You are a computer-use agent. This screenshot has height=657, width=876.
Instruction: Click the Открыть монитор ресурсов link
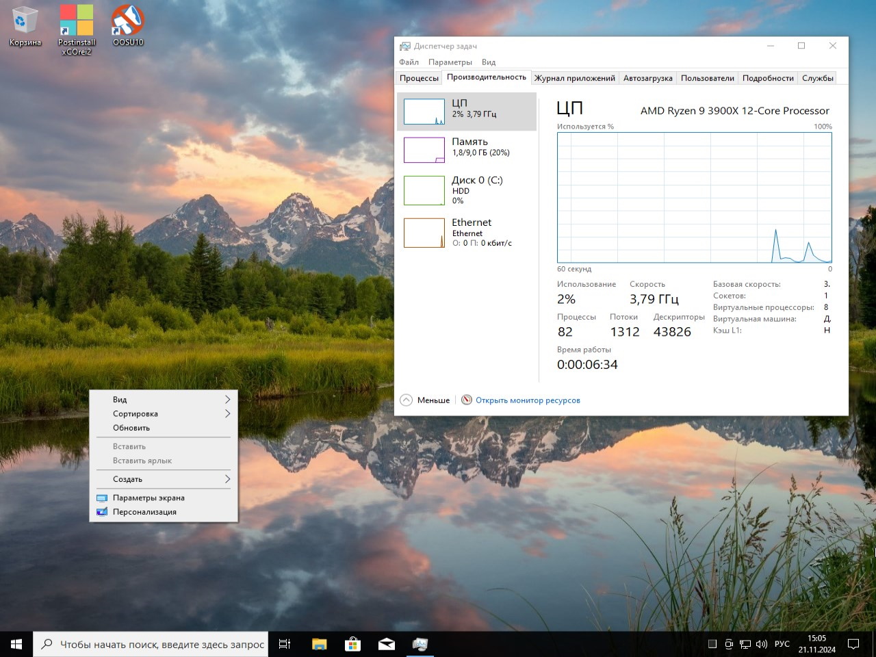pos(527,400)
